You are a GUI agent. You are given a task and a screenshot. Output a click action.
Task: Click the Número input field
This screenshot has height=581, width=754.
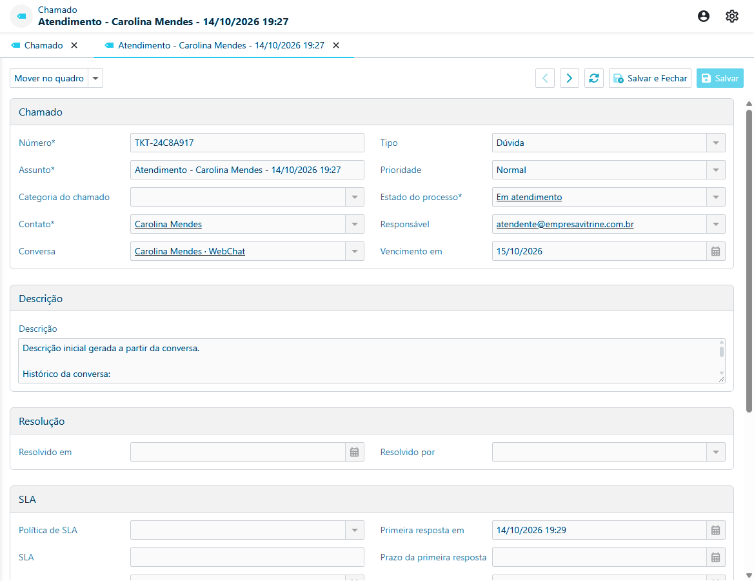click(247, 143)
